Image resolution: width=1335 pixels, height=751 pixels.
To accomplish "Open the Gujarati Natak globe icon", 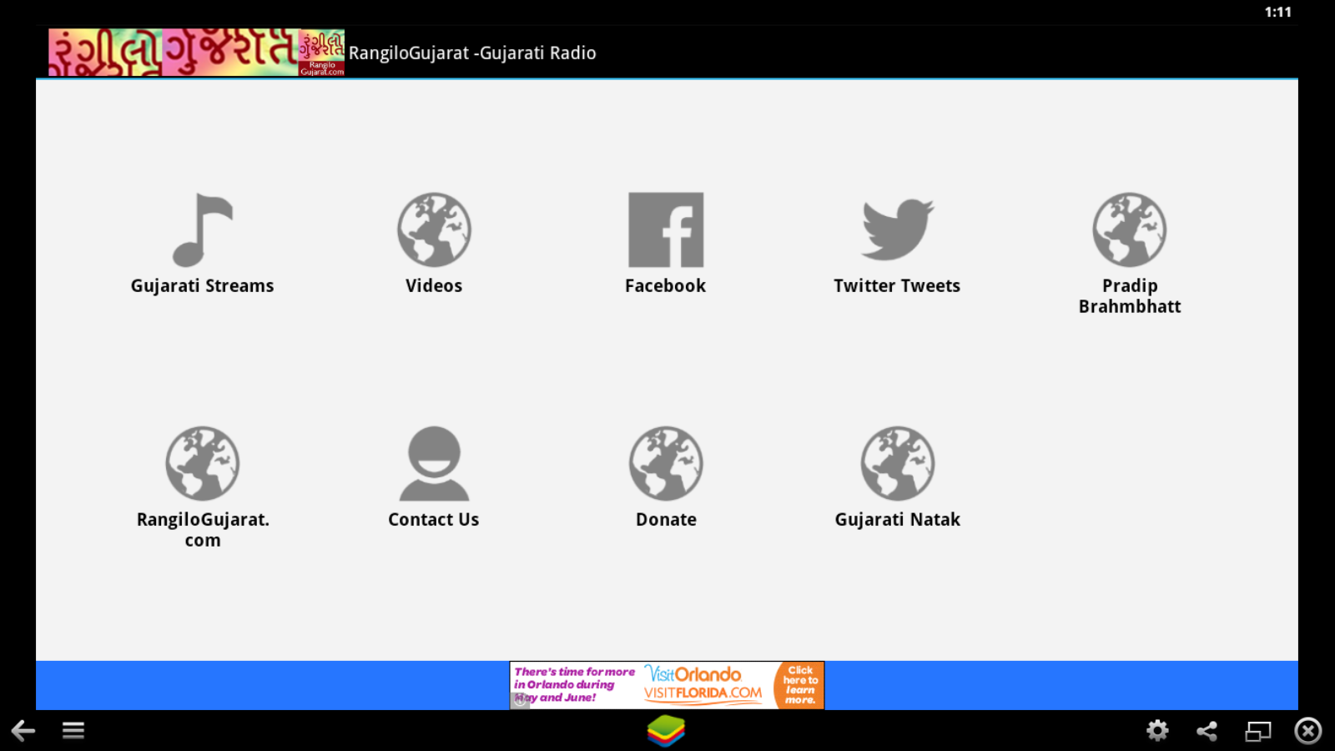I will pos(898,464).
